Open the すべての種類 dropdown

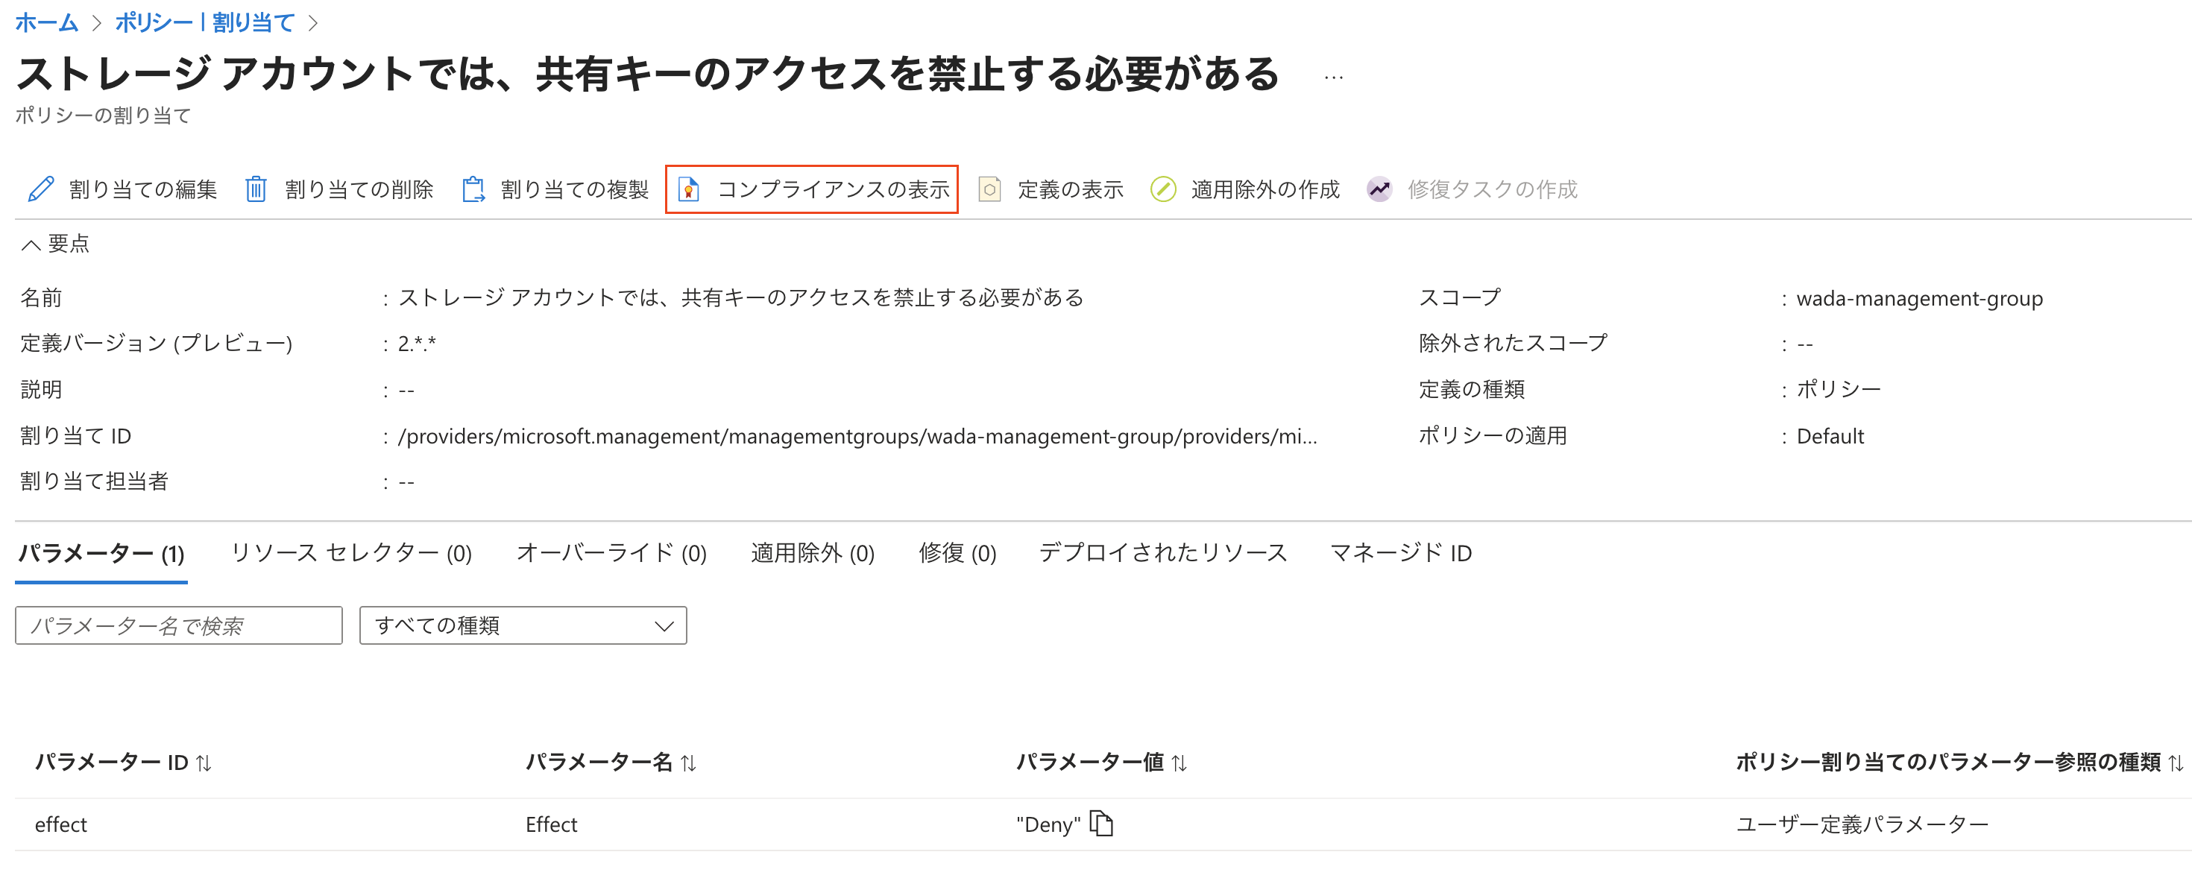coord(523,625)
